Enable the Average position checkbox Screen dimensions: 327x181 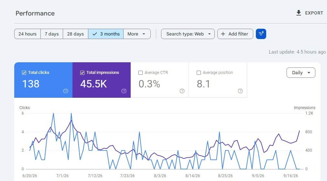[x=199, y=73]
